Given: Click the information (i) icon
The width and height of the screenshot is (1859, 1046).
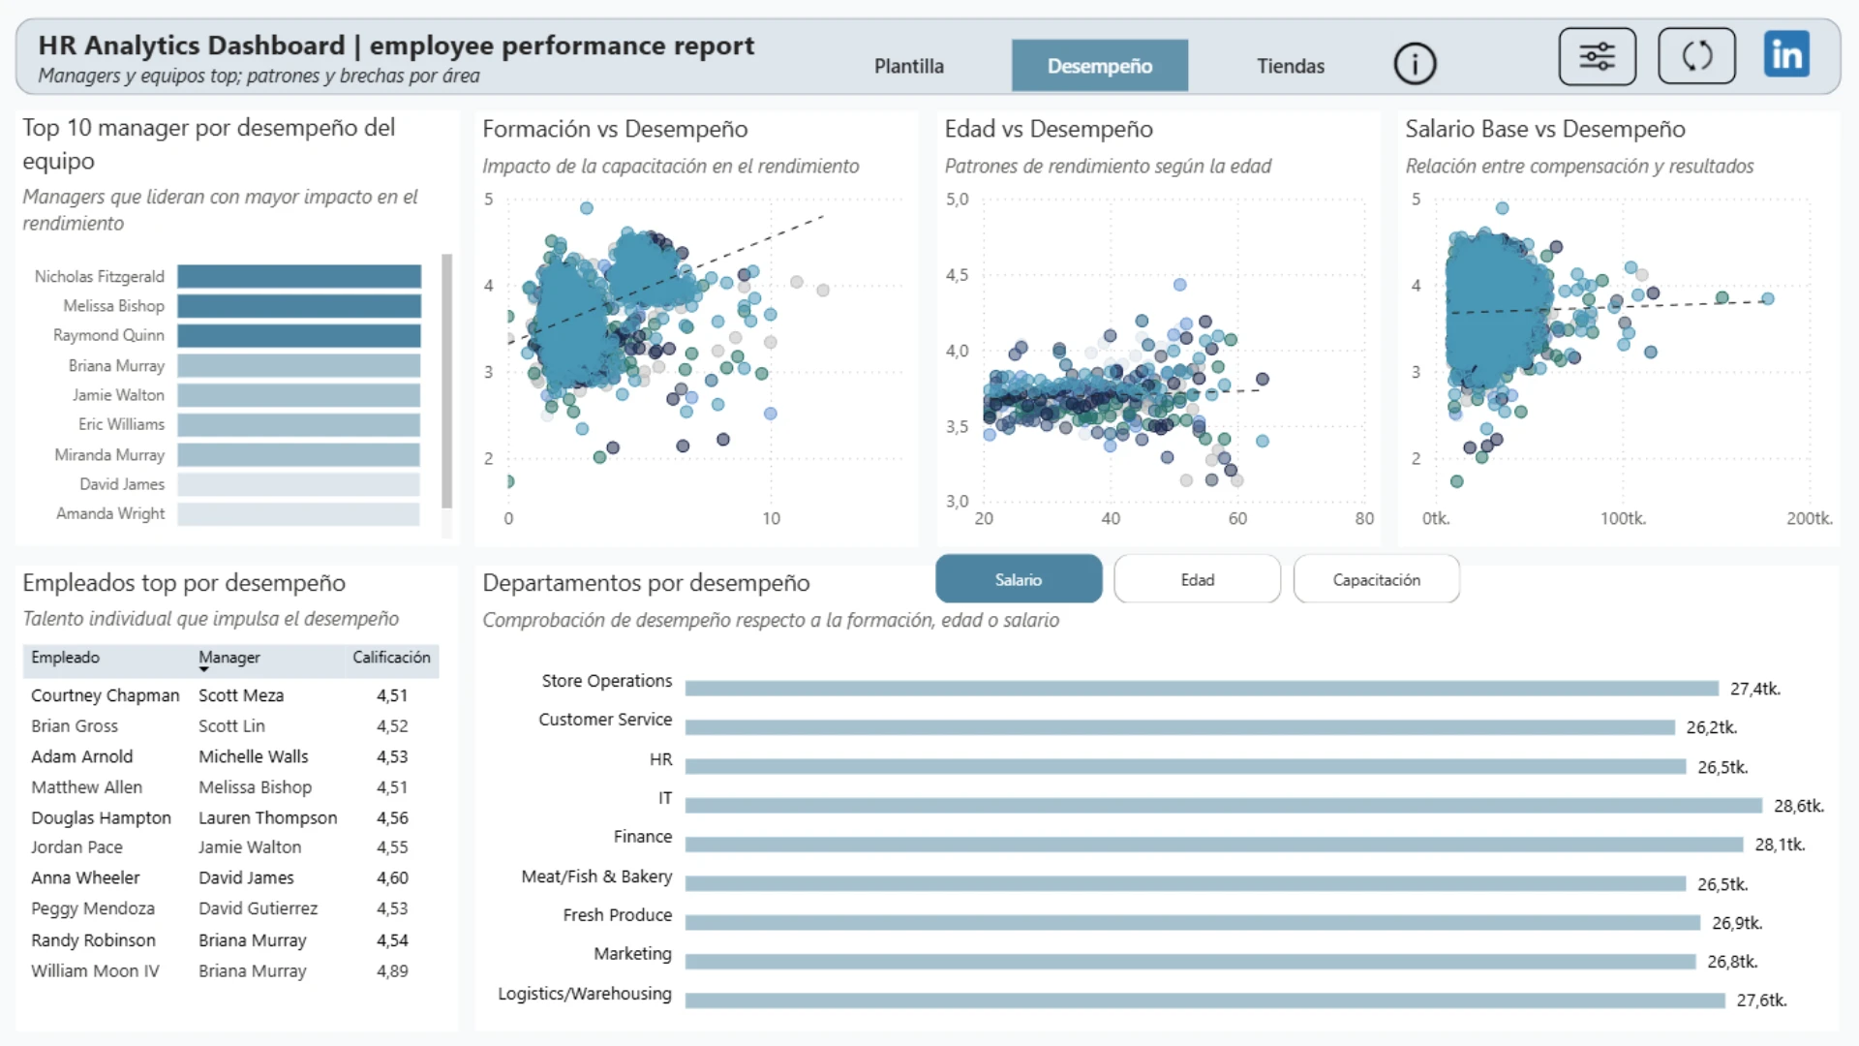Looking at the screenshot, I should click(1415, 65).
